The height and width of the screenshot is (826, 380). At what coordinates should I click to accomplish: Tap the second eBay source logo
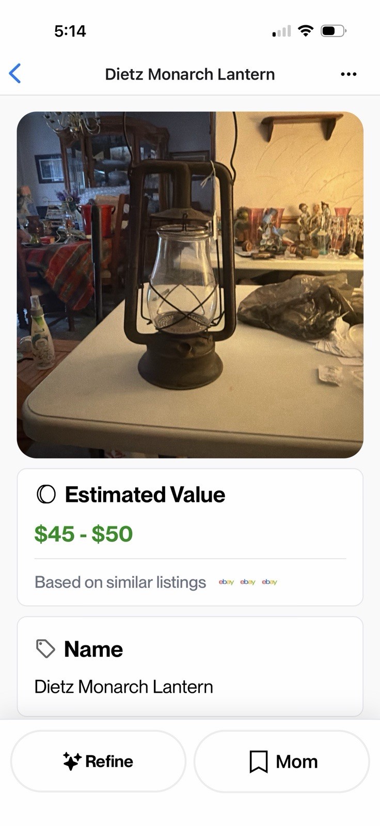pyautogui.click(x=248, y=582)
